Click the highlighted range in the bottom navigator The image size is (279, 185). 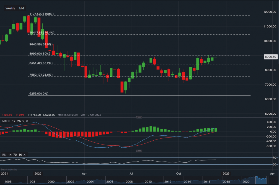(x=261, y=180)
